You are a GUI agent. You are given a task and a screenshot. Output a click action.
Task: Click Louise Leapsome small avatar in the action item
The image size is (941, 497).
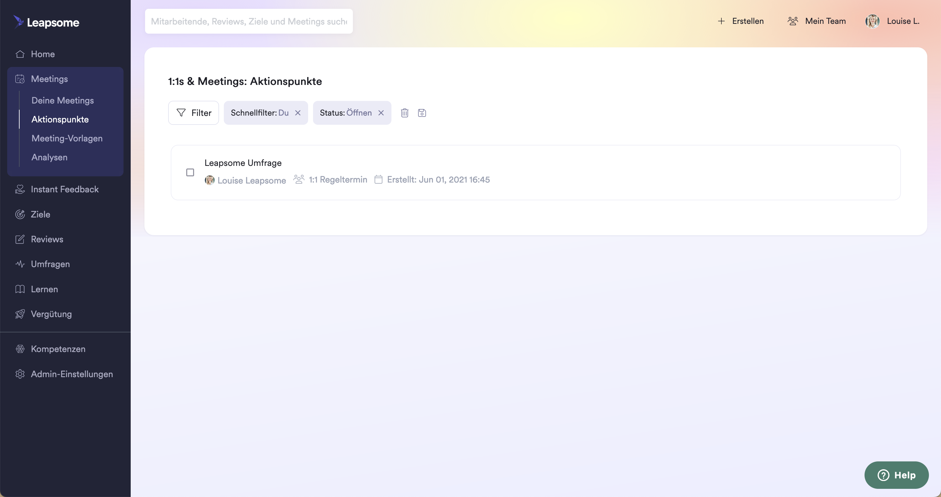click(210, 180)
